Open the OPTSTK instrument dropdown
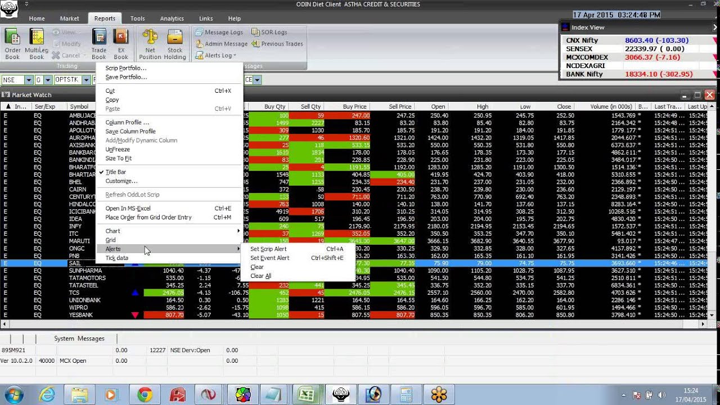 (87, 80)
